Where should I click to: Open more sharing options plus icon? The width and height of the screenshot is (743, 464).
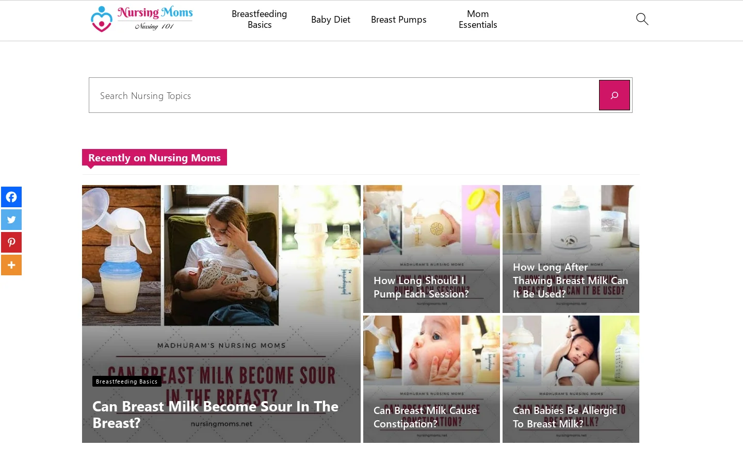pos(11,265)
